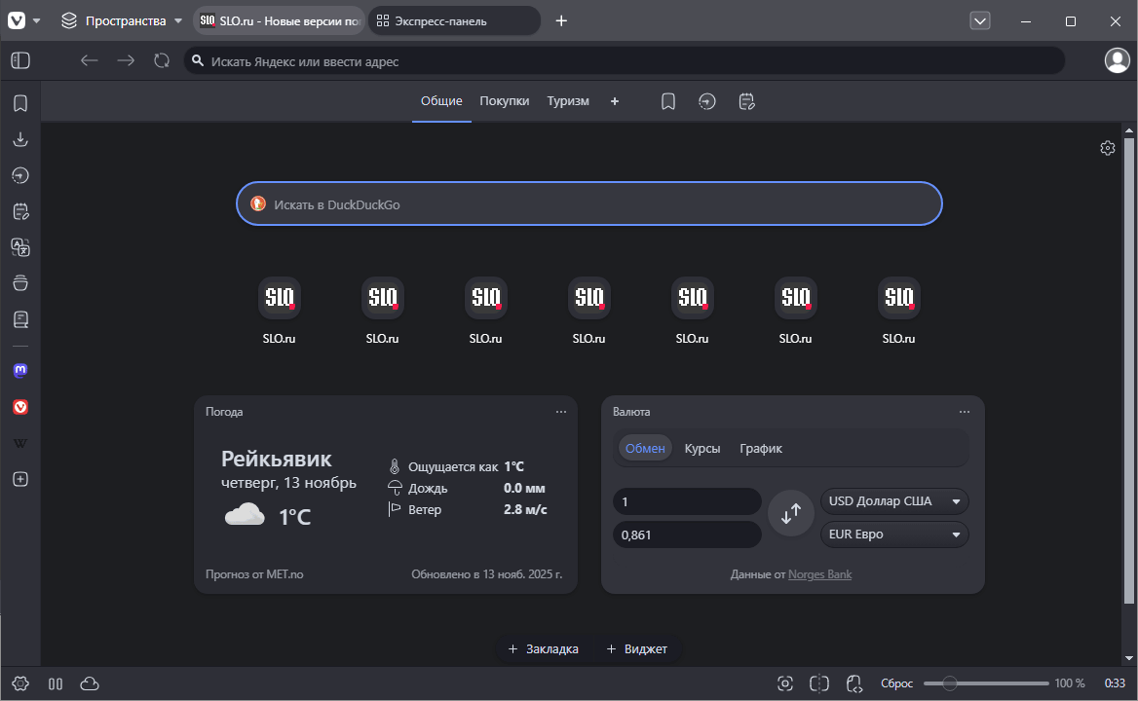Switch to the Покупки tab group
This screenshot has height=701, width=1138.
coord(505,100)
